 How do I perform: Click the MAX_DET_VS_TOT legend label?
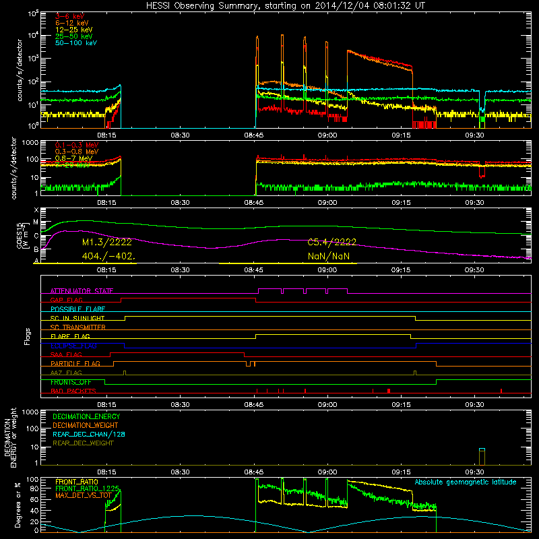84,495
